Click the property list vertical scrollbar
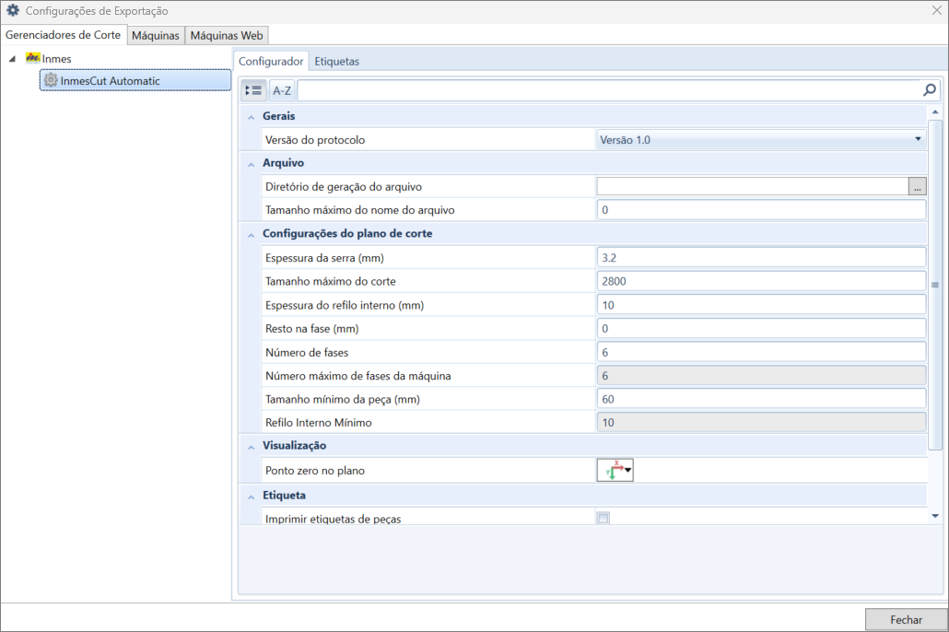 coord(935,285)
